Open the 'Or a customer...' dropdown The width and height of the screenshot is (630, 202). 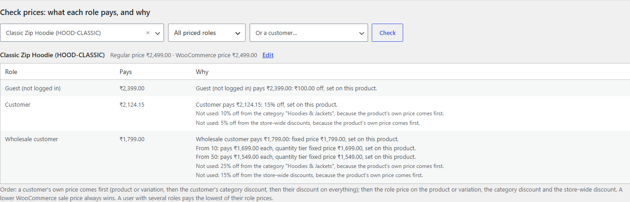309,33
